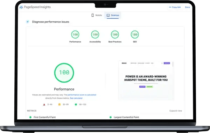The image size is (210, 133).
Task: Expand the metrics with Expand view
Action: click(176, 111)
